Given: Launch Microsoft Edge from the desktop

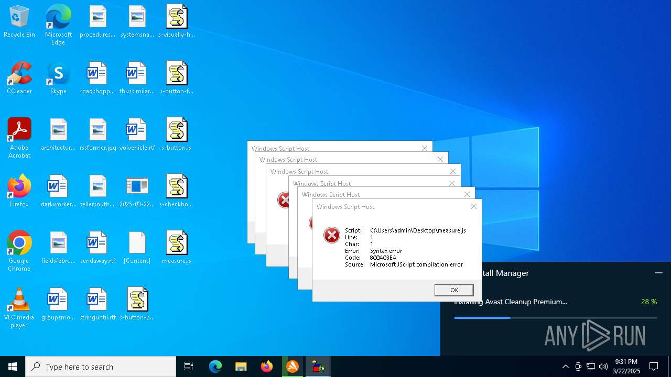Looking at the screenshot, I should 58,25.
